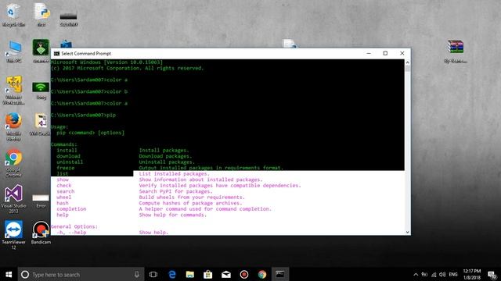Click the 'uninstall' command text

tap(70, 162)
